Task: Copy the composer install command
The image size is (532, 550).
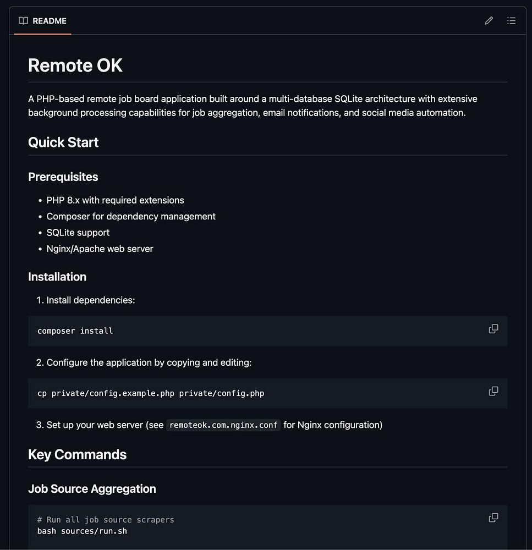Action: pyautogui.click(x=493, y=329)
